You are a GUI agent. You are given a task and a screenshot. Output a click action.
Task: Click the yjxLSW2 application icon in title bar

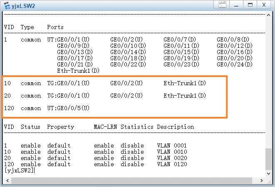(x=7, y=5)
